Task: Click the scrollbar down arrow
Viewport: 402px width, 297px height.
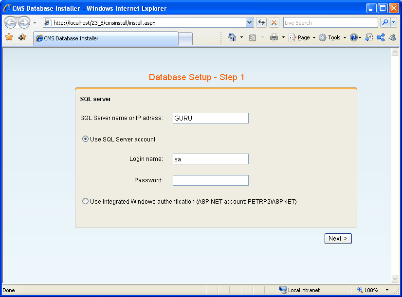Action: (x=395, y=279)
